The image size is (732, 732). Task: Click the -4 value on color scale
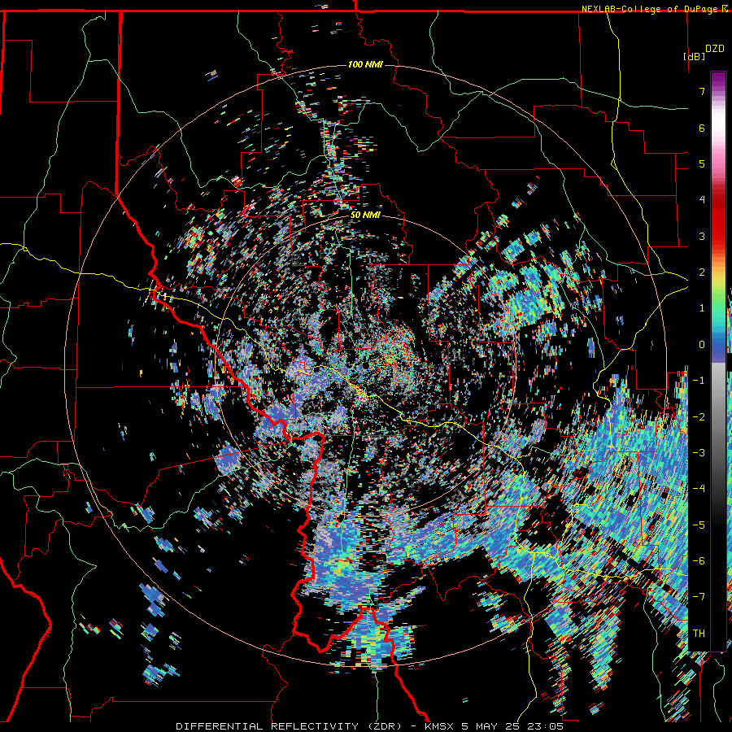click(x=699, y=489)
